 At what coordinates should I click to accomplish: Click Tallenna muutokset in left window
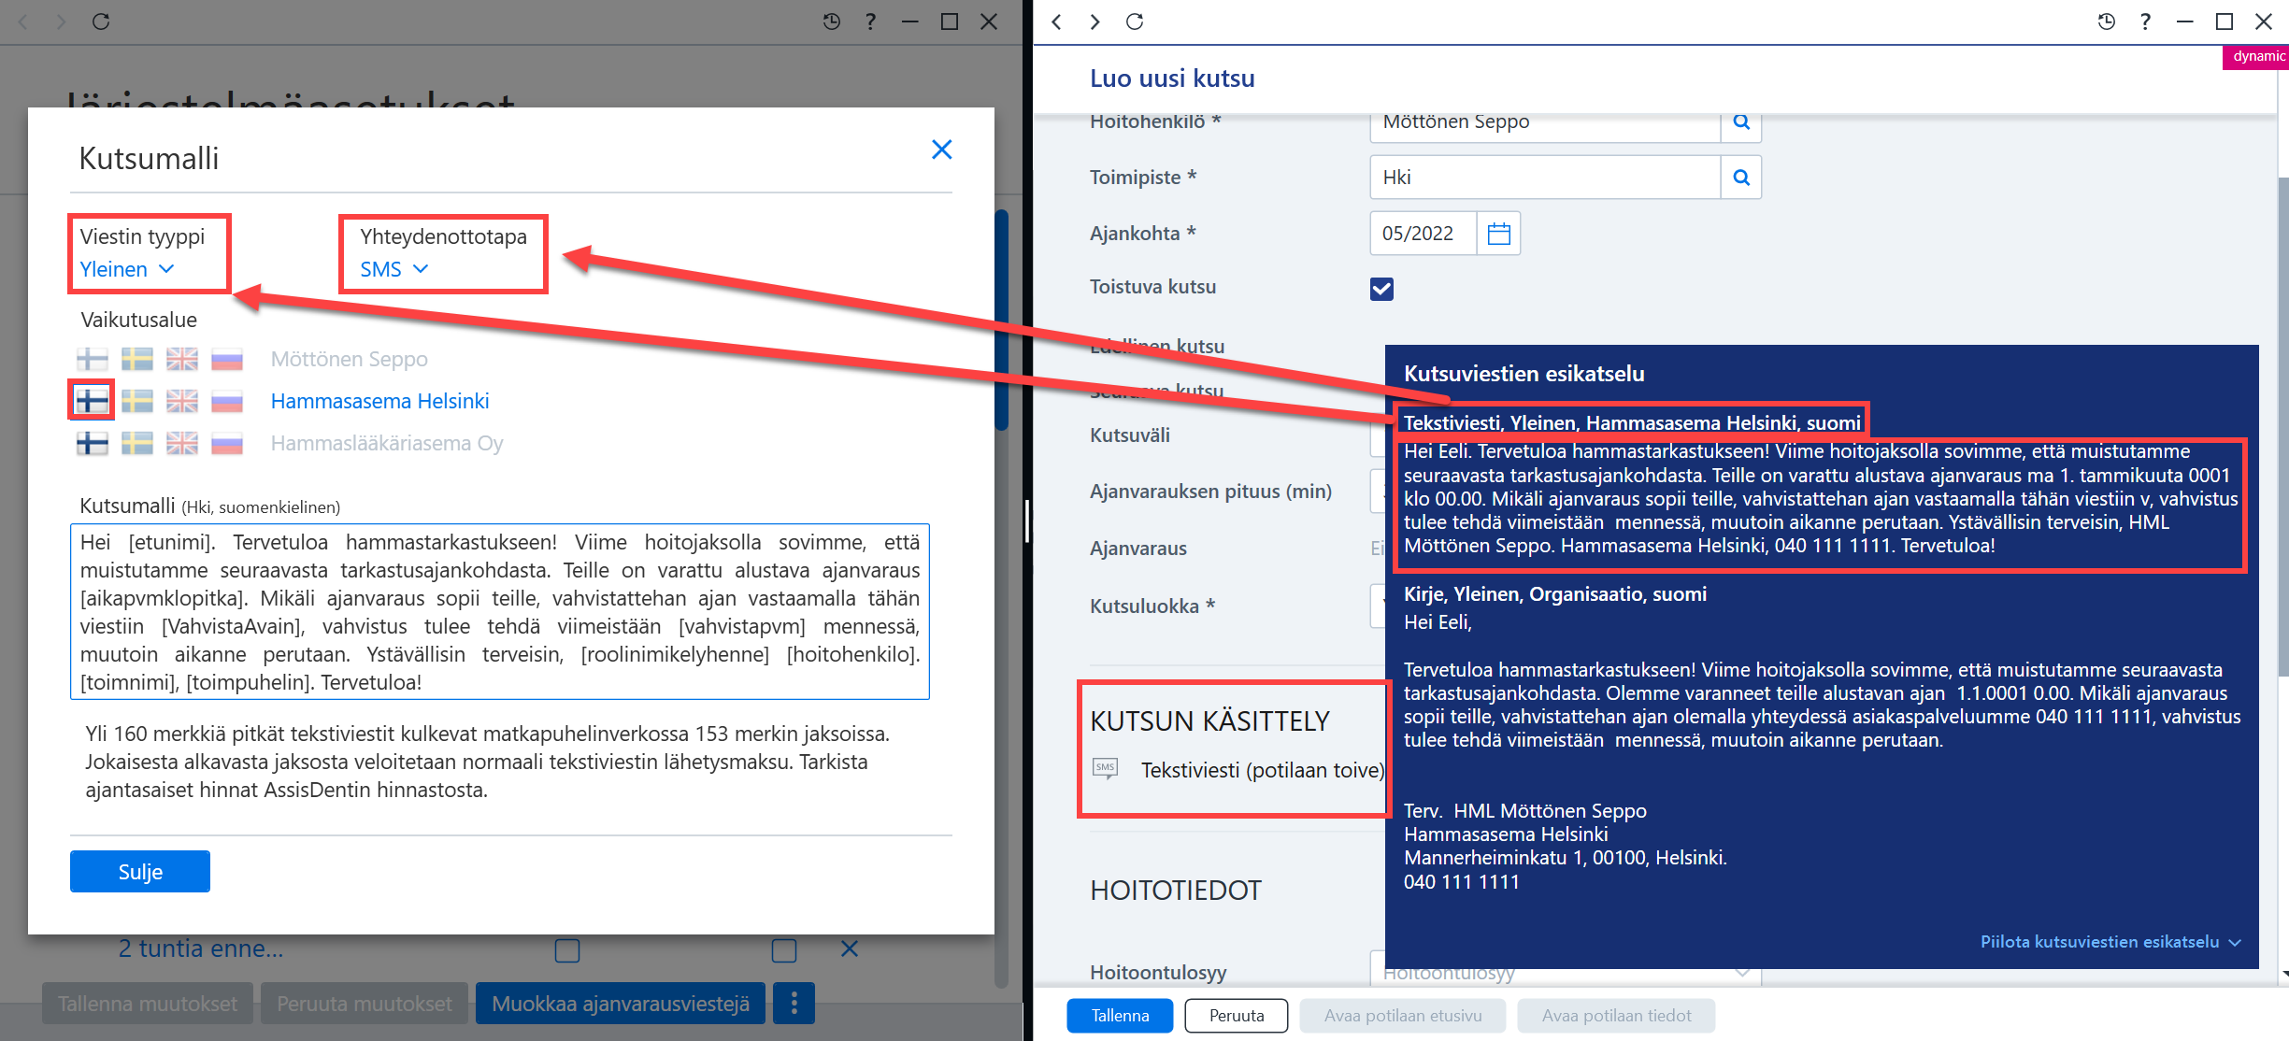click(148, 1004)
